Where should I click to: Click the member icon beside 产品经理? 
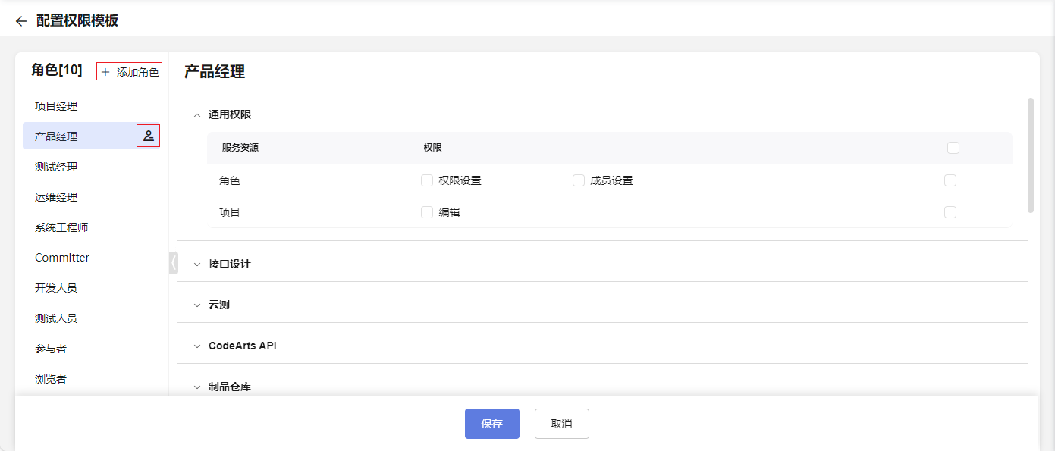pos(149,136)
